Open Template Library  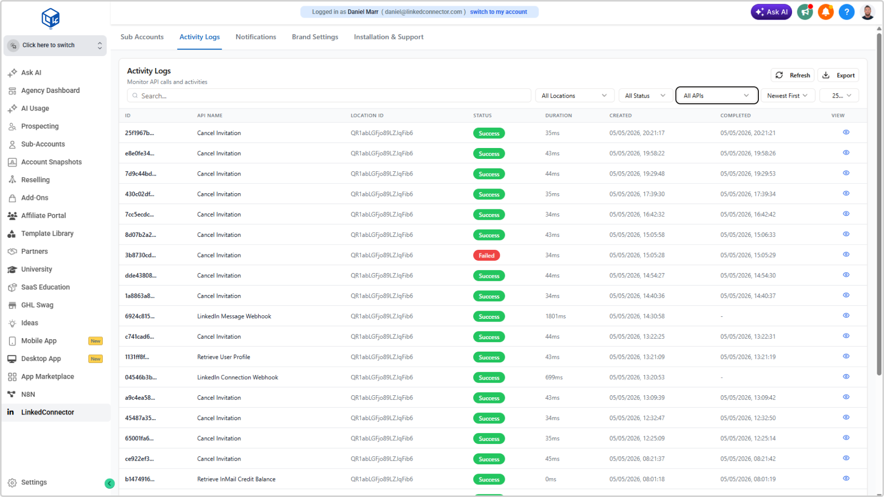tap(47, 234)
